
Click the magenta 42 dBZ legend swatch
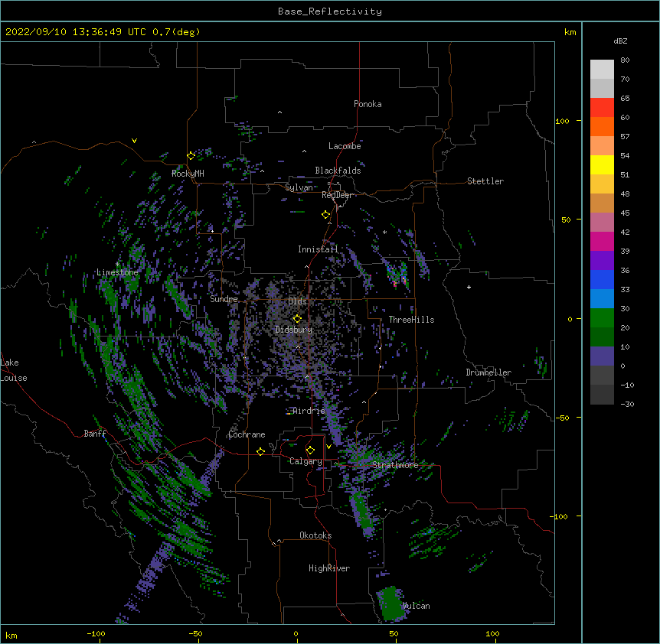click(602, 241)
